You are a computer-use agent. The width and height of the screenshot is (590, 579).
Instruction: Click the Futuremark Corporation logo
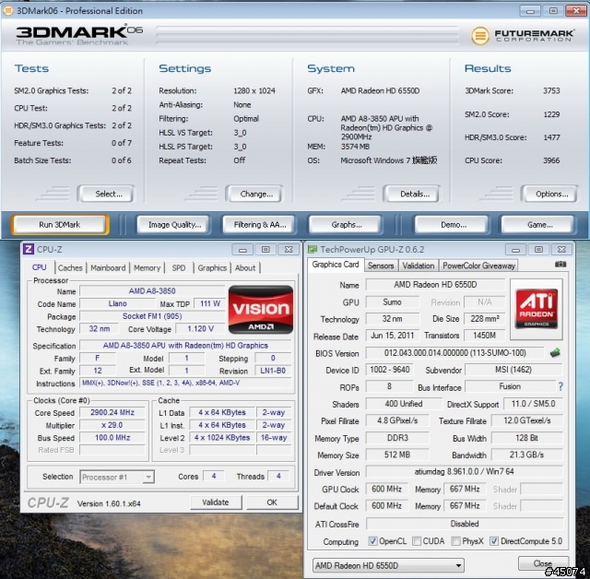click(x=523, y=35)
